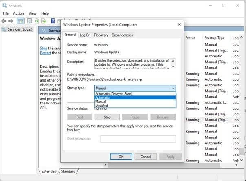The image size is (246, 181).
Task: Expand the Startup type combo box
Action: coord(135,88)
